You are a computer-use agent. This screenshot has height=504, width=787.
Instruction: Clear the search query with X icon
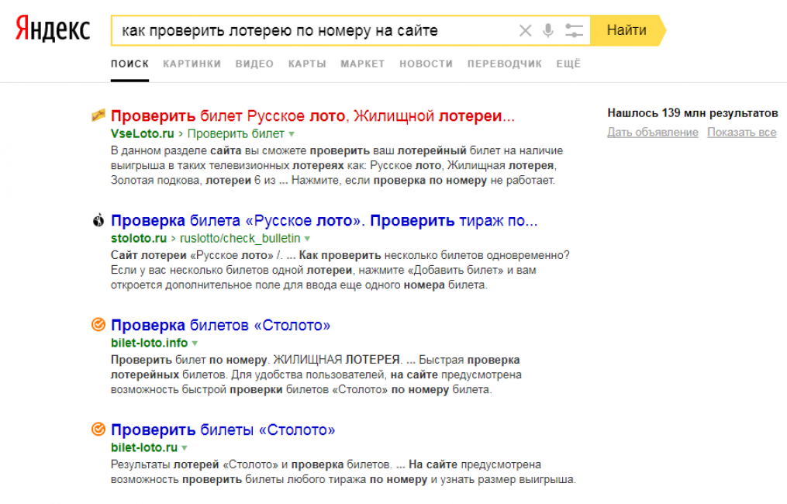525,30
